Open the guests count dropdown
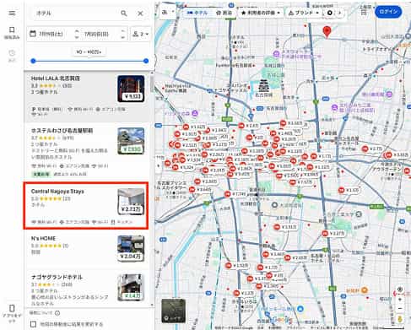 [x=141, y=34]
